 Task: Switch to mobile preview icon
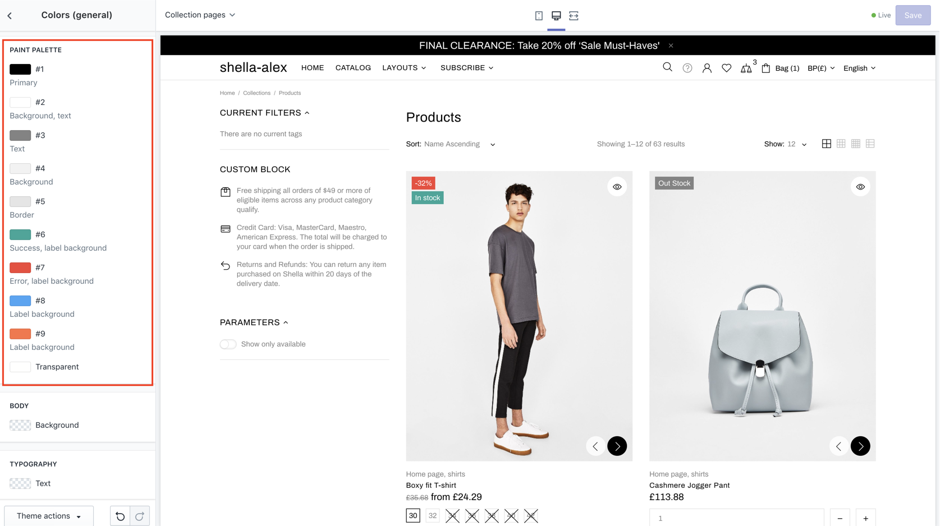tap(539, 16)
